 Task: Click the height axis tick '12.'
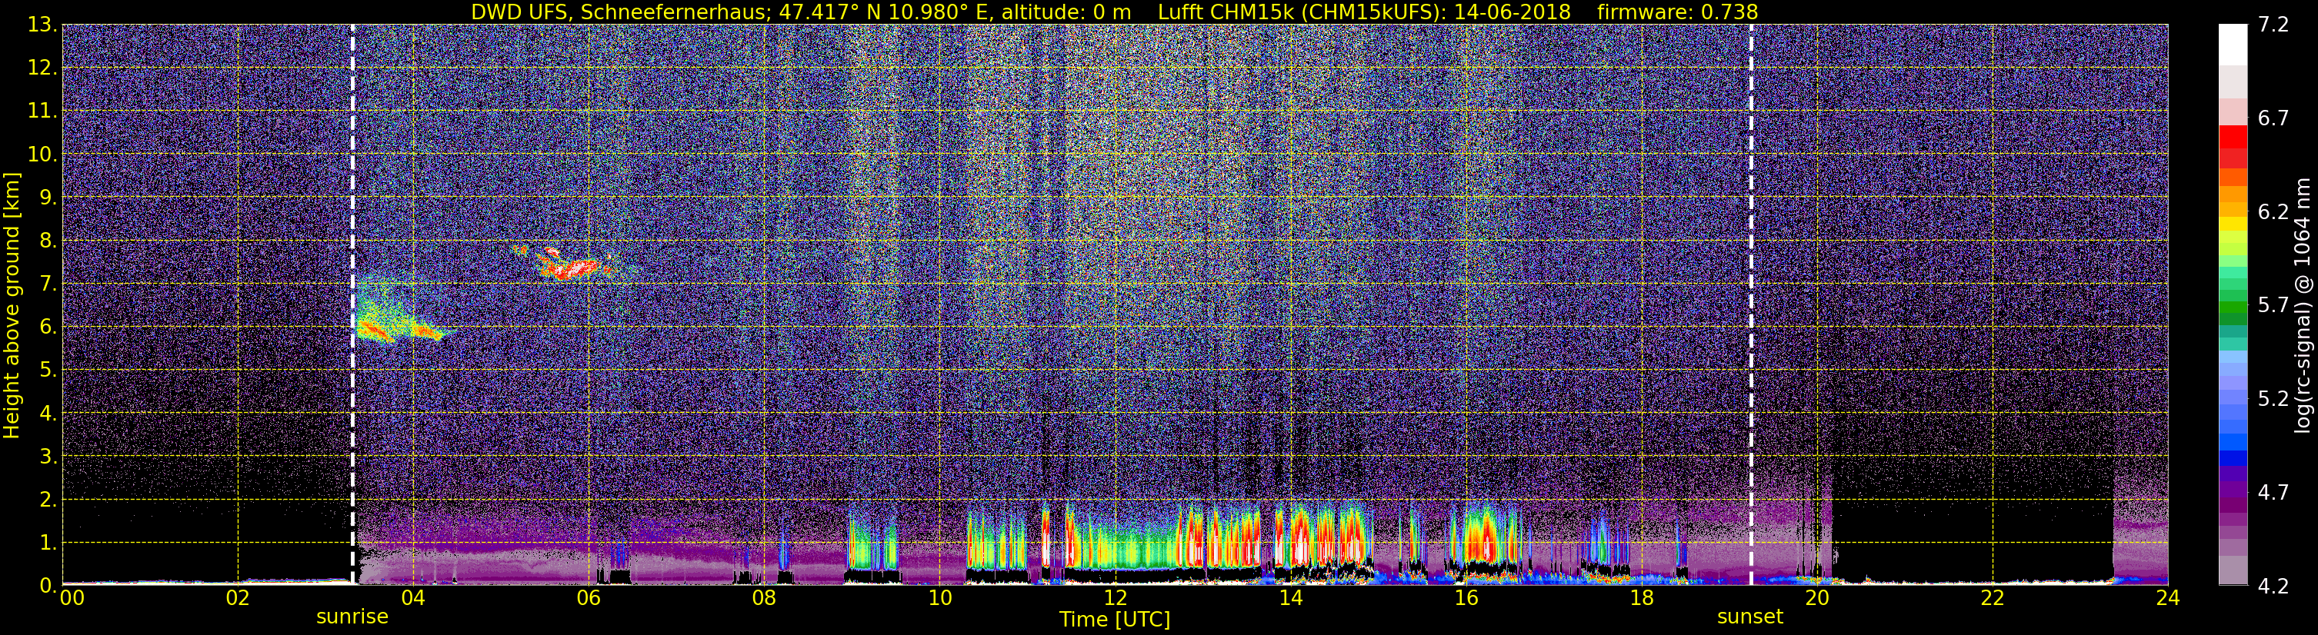point(42,68)
